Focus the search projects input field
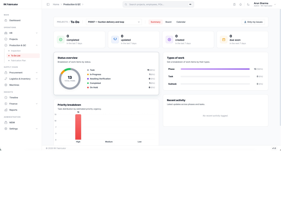The width and height of the screenshot is (281, 211). [x=158, y=5]
